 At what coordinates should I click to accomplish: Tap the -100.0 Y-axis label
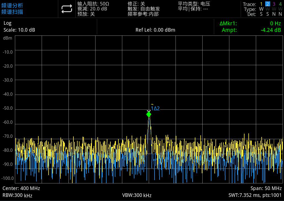tap(7, 178)
